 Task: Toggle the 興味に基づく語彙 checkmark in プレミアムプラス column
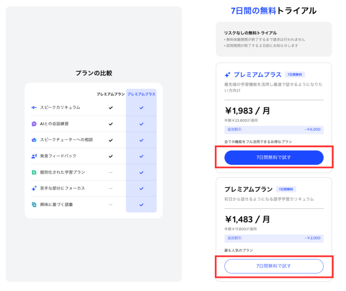141,205
